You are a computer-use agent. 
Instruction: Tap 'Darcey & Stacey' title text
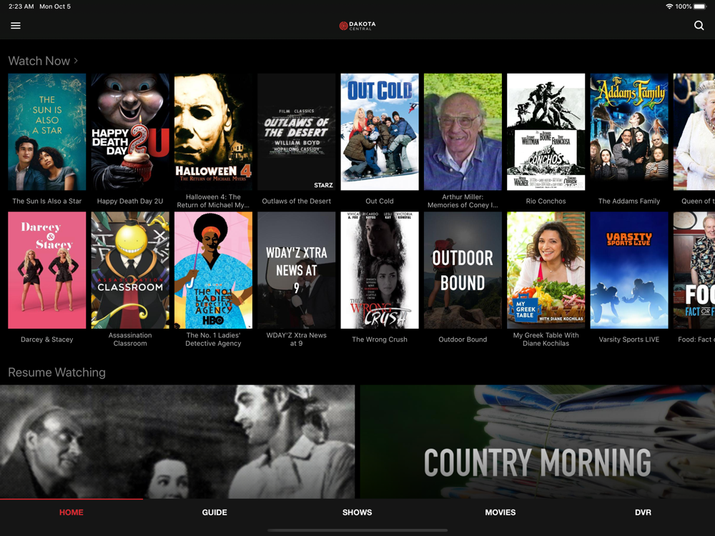[47, 339]
